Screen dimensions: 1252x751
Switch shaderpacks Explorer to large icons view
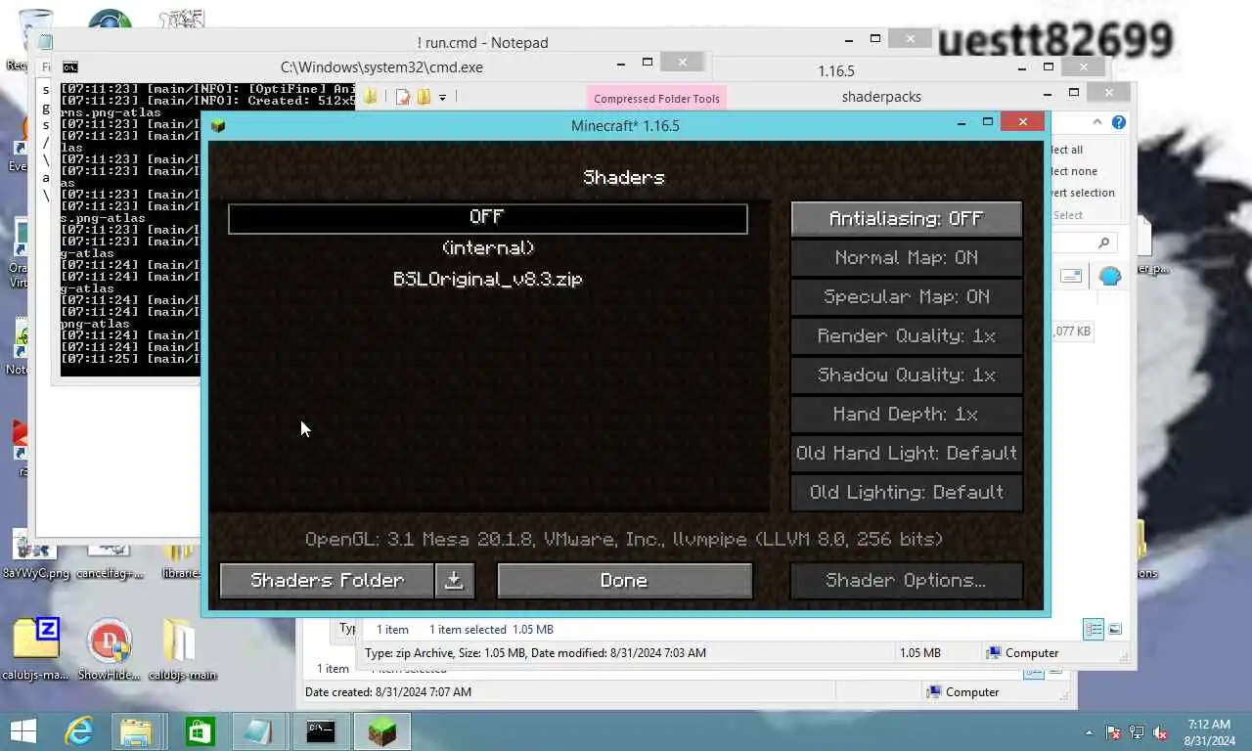click(1115, 629)
